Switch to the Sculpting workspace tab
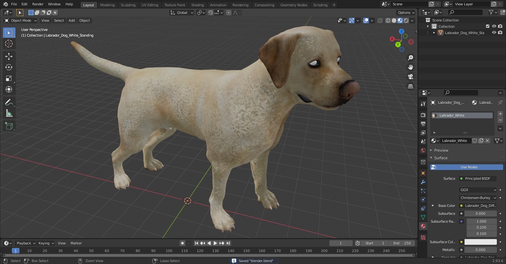 tap(128, 5)
